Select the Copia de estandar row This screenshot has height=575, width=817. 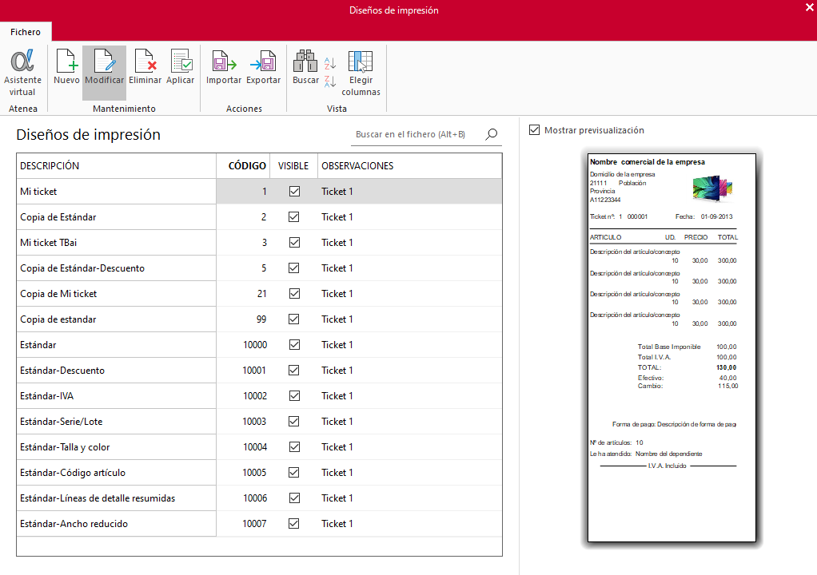[x=259, y=319]
